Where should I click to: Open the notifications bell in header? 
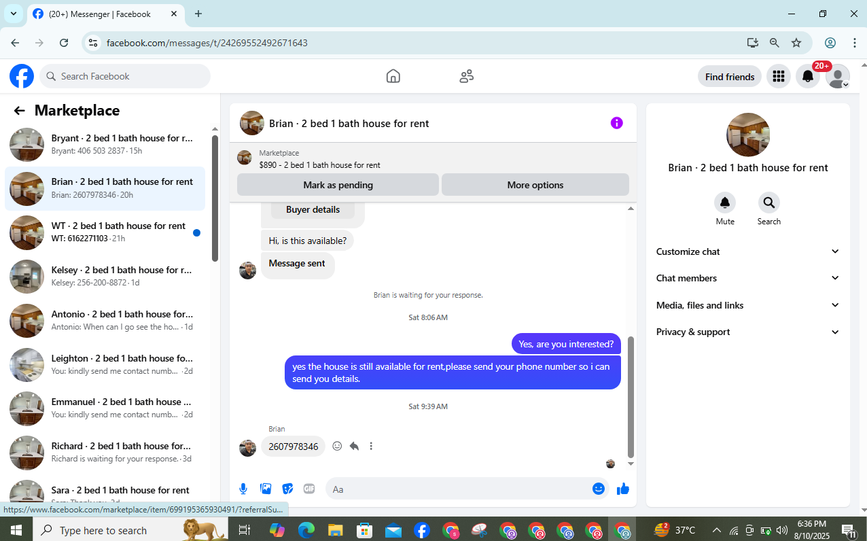[x=808, y=76]
